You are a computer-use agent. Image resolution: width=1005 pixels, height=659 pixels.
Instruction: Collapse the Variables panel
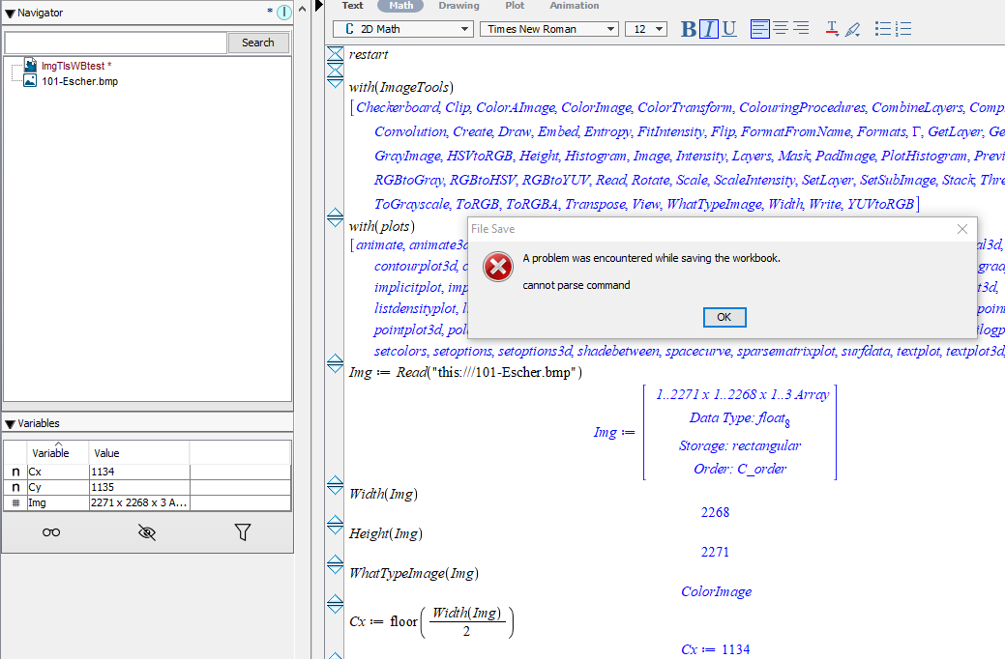[10, 423]
